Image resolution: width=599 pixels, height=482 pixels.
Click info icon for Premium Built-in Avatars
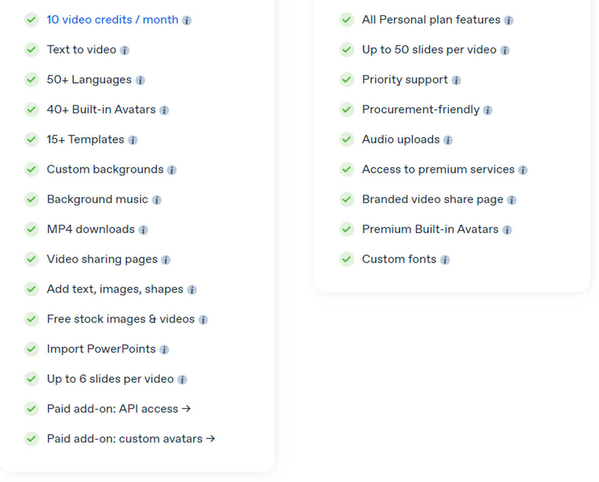tap(507, 230)
